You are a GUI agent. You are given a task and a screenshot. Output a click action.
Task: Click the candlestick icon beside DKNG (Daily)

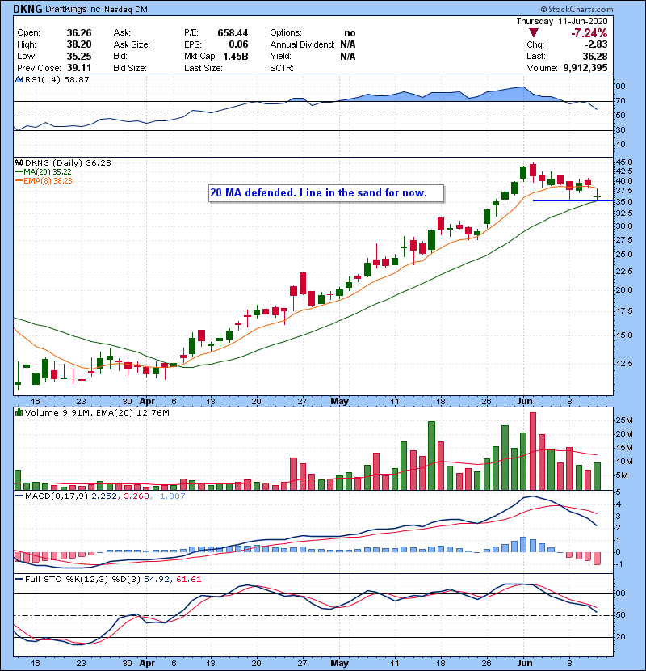(x=19, y=162)
